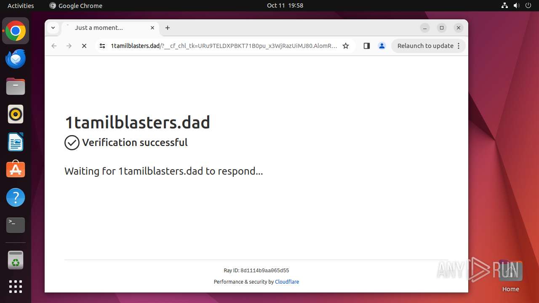Open the Files manager dock icon
Image resolution: width=539 pixels, height=303 pixels.
point(16,87)
